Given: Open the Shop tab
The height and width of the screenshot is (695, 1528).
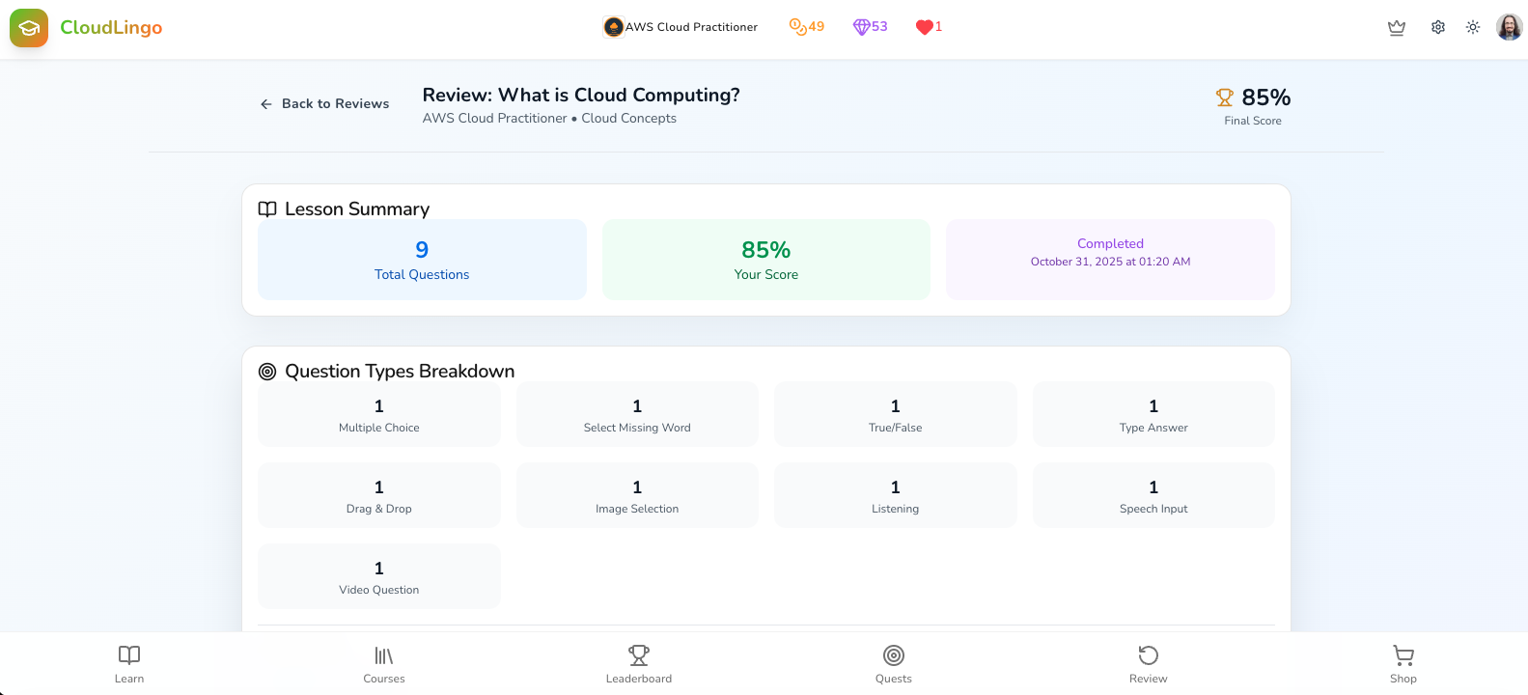Looking at the screenshot, I should [x=1403, y=664].
